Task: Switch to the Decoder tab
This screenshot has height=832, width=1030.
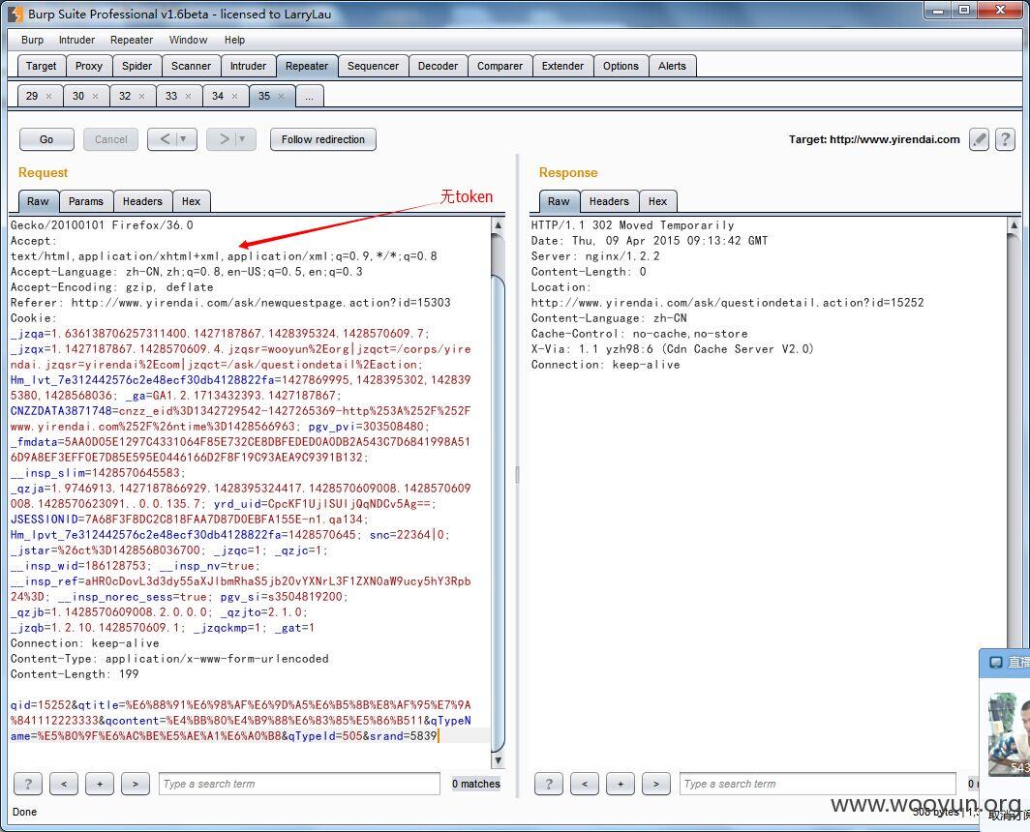Action: point(439,66)
